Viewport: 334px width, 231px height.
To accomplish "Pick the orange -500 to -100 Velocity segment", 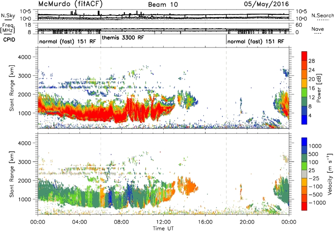I will 304,190.
